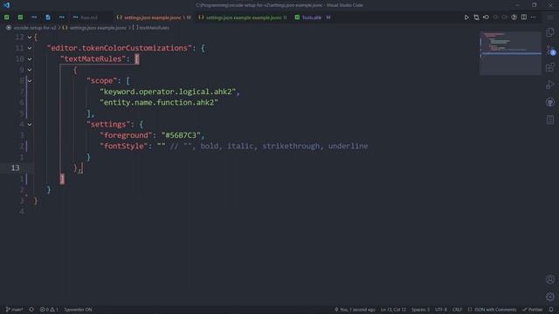Click the sync changes status bar icon
Image resolution: width=559 pixels, height=314 pixels.
(31, 310)
